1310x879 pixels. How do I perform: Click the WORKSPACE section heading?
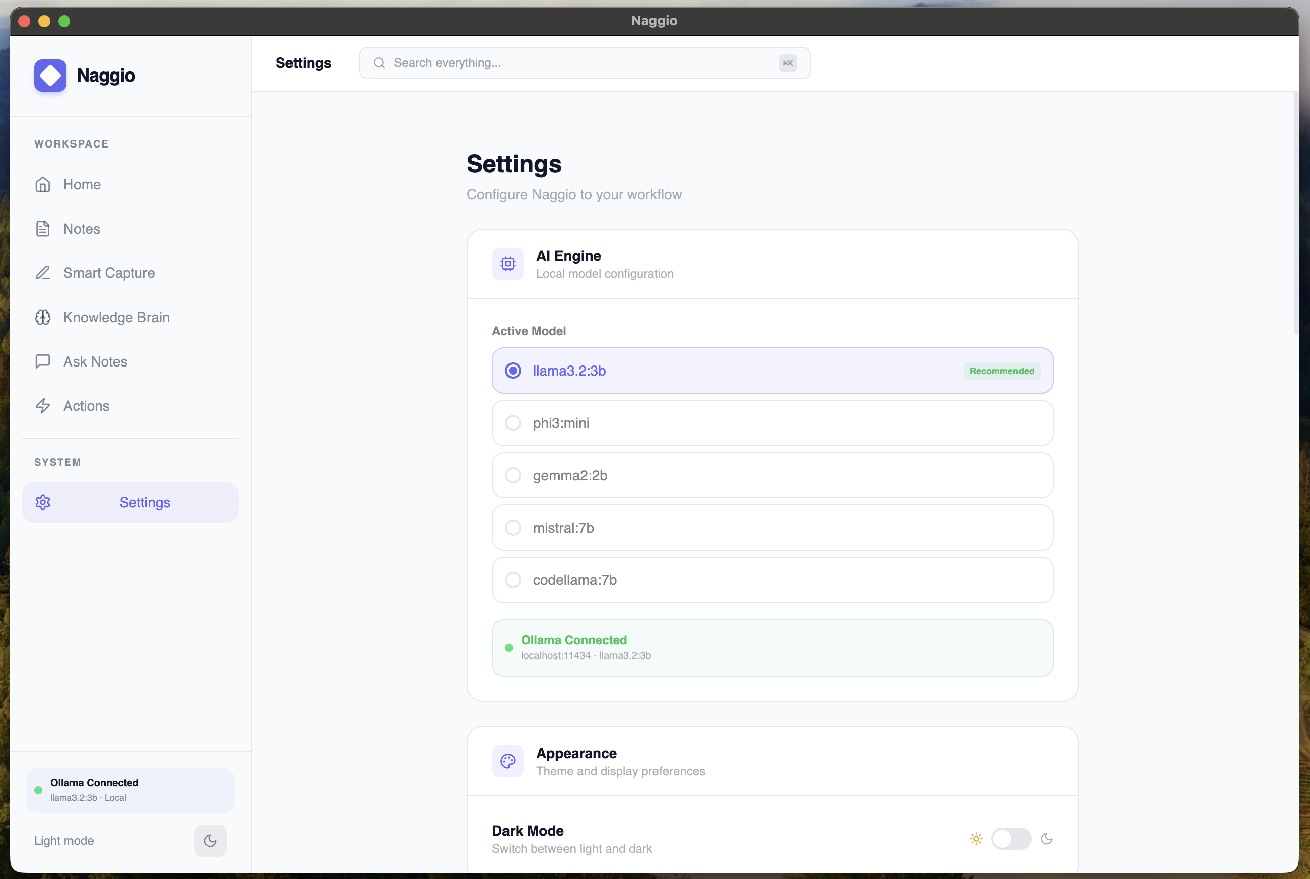(71, 144)
